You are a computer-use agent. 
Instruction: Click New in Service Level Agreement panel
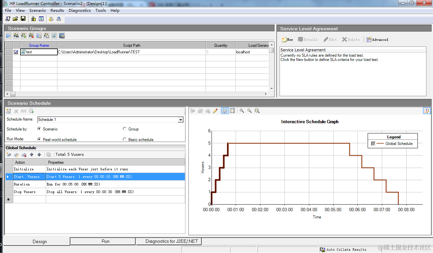(287, 40)
